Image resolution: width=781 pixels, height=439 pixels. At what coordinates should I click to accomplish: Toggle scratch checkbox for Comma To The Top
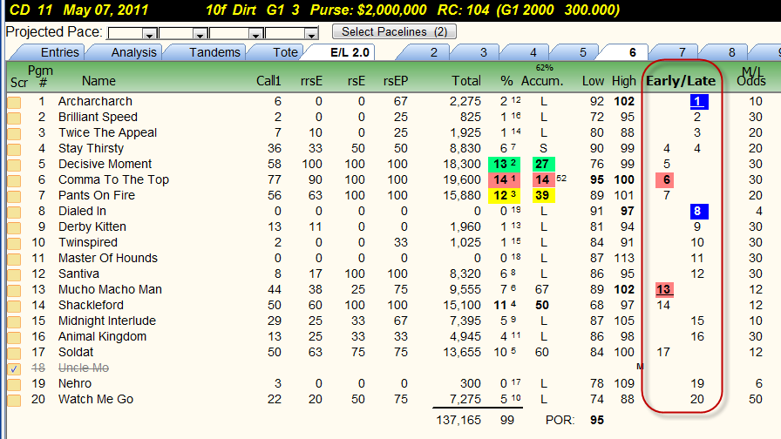[14, 180]
